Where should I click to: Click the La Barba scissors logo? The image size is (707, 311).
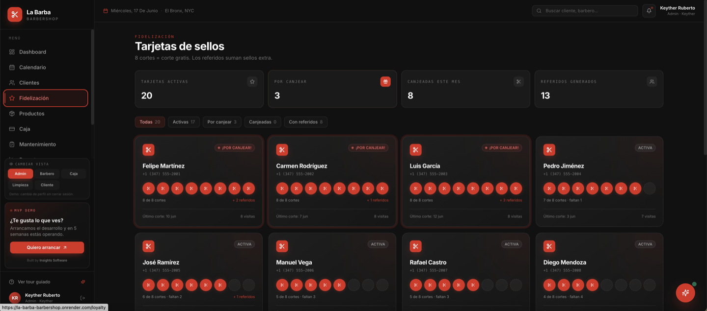pyautogui.click(x=15, y=15)
